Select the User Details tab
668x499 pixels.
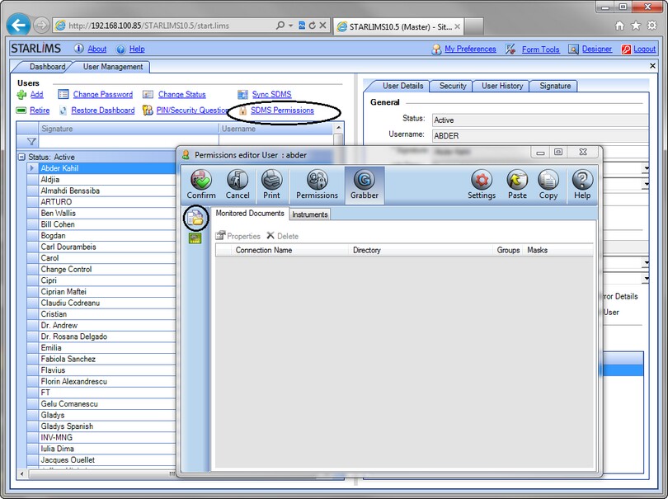402,86
